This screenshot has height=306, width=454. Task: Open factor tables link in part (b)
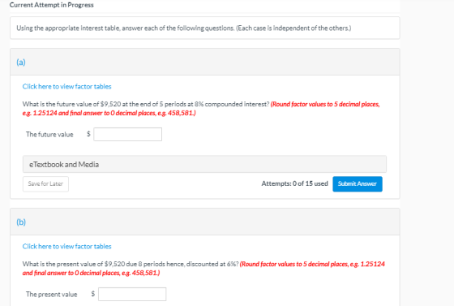[x=66, y=246]
